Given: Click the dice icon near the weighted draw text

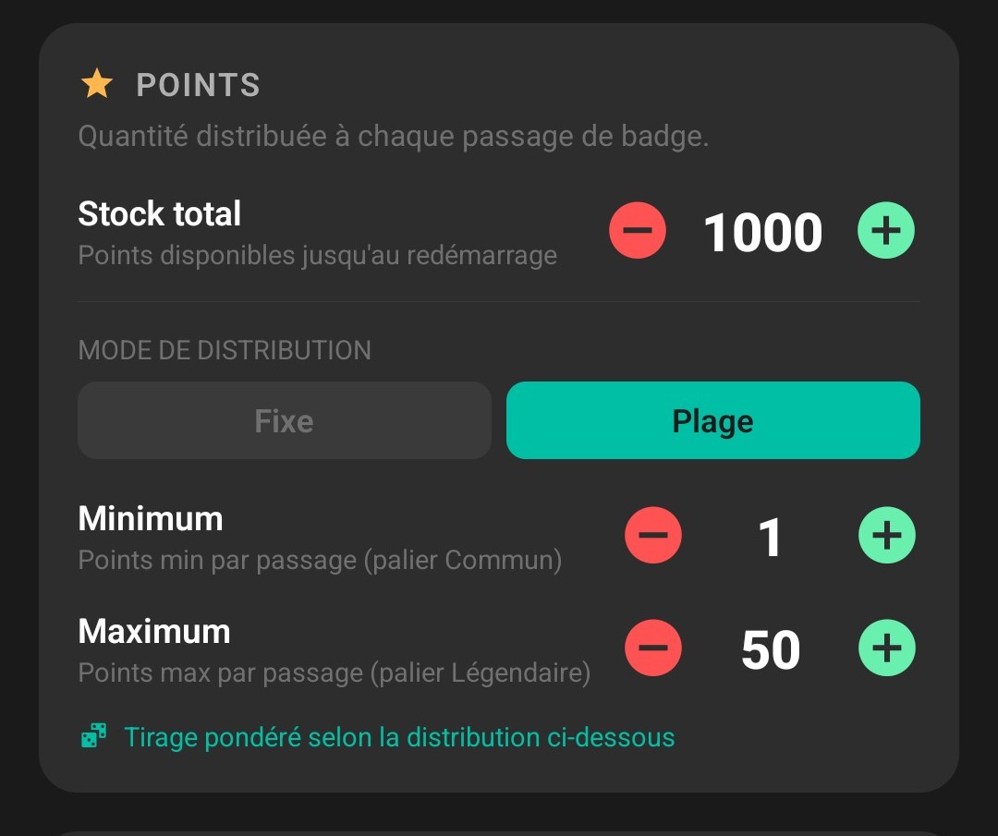Looking at the screenshot, I should tap(92, 736).
